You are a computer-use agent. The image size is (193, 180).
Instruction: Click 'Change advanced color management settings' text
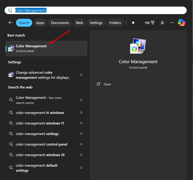[x=42, y=75]
